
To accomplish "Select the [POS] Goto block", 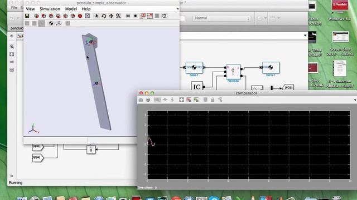I will [x=288, y=88].
